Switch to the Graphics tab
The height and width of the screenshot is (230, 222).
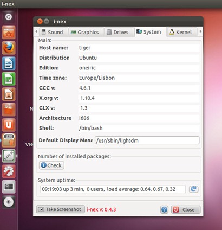[x=86, y=32]
